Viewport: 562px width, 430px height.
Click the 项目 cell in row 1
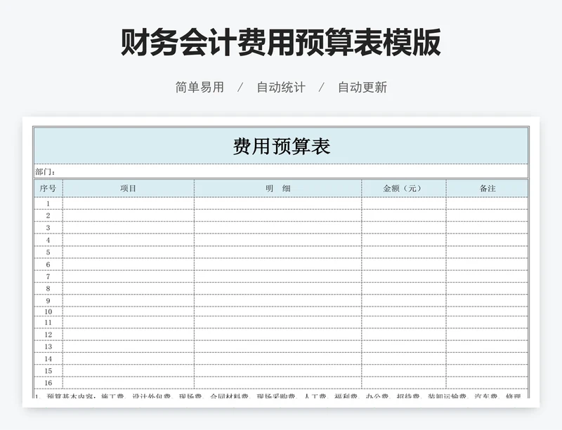tap(129, 203)
